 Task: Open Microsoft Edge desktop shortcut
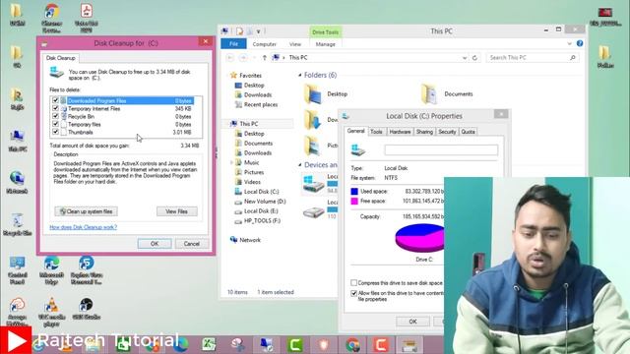point(51,270)
